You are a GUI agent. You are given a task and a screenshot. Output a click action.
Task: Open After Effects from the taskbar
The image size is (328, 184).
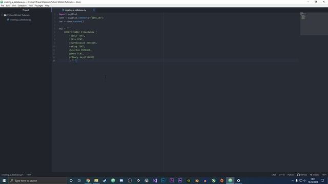180,180
